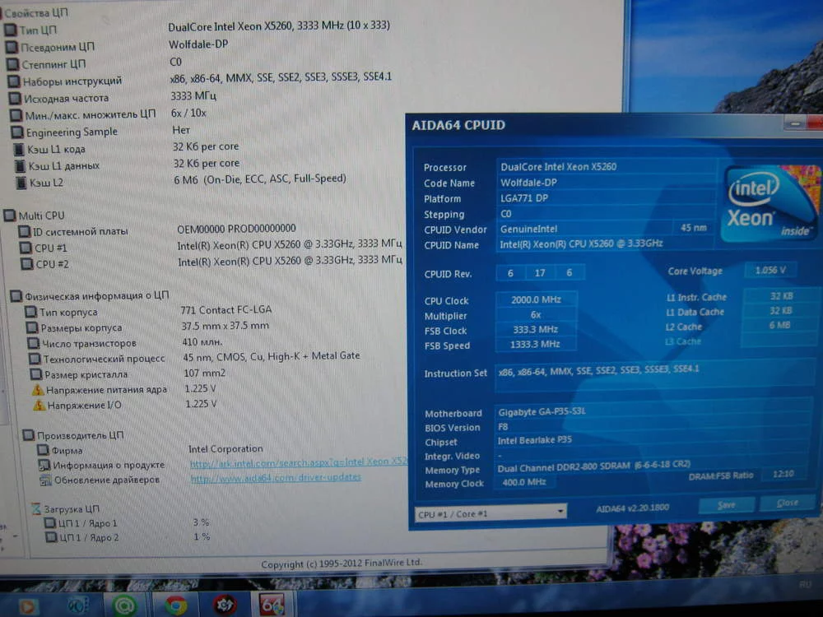Click the icon beside CPU #1
823x617 pixels.
[26, 247]
